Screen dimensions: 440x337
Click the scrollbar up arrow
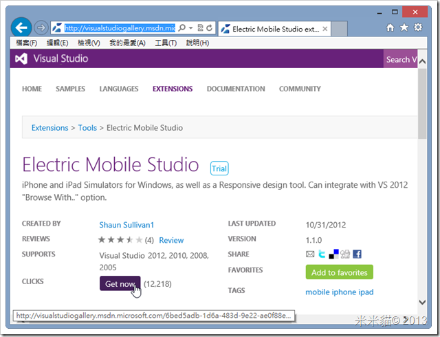coord(422,61)
